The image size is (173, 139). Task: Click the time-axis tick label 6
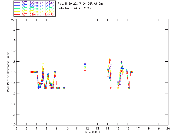[26, 128]
